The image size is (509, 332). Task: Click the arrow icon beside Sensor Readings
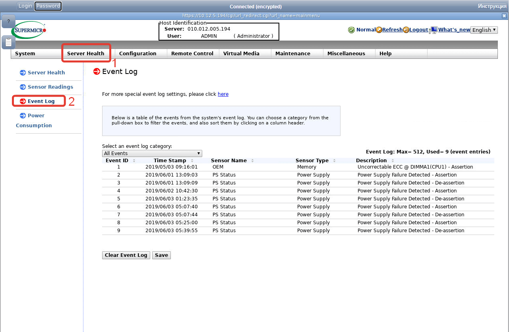coord(23,87)
